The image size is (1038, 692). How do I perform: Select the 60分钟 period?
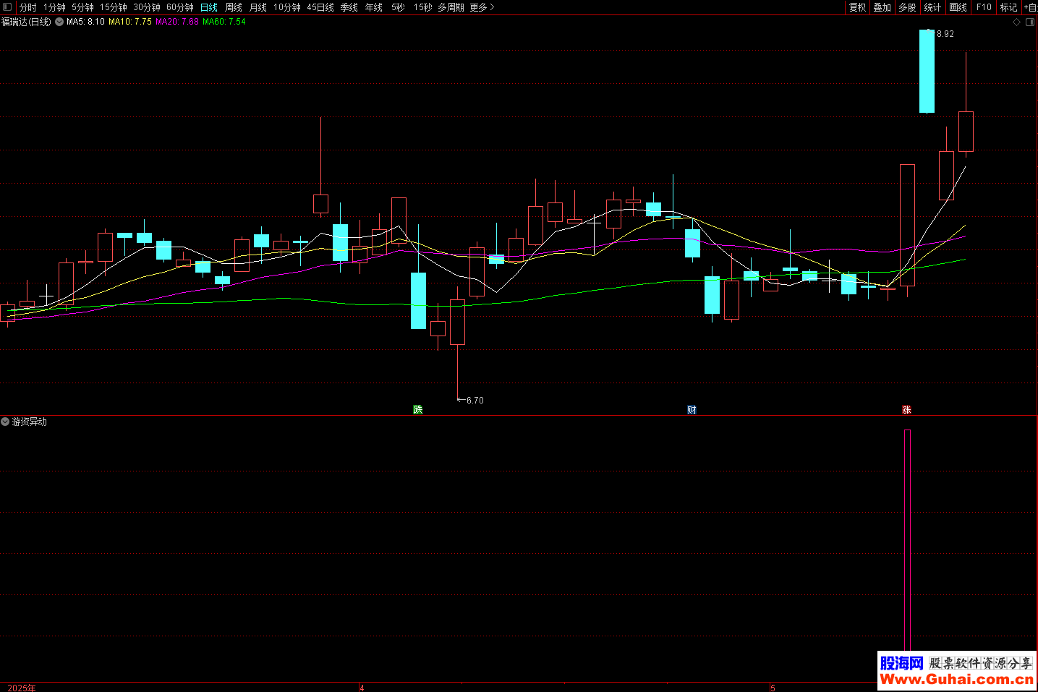click(180, 7)
